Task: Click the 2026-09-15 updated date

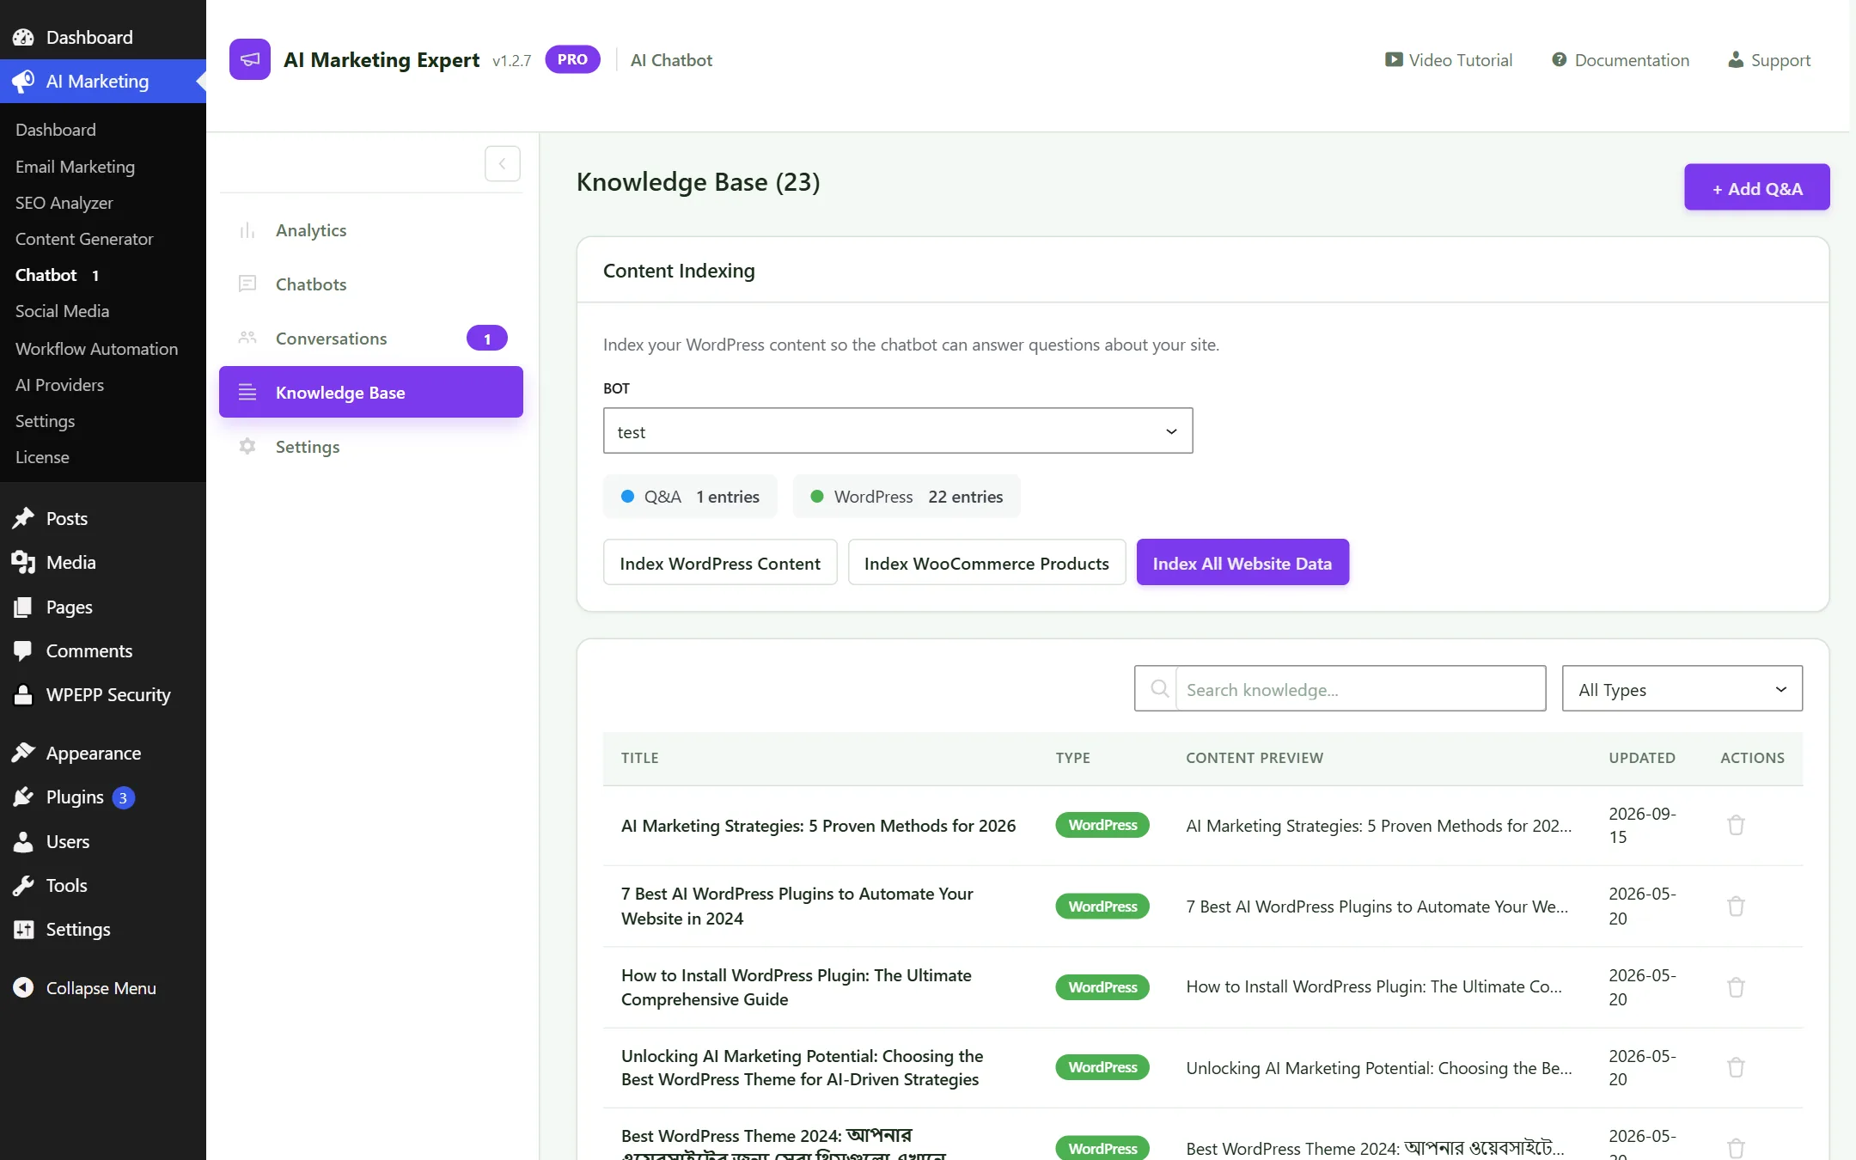Action: [1642, 825]
